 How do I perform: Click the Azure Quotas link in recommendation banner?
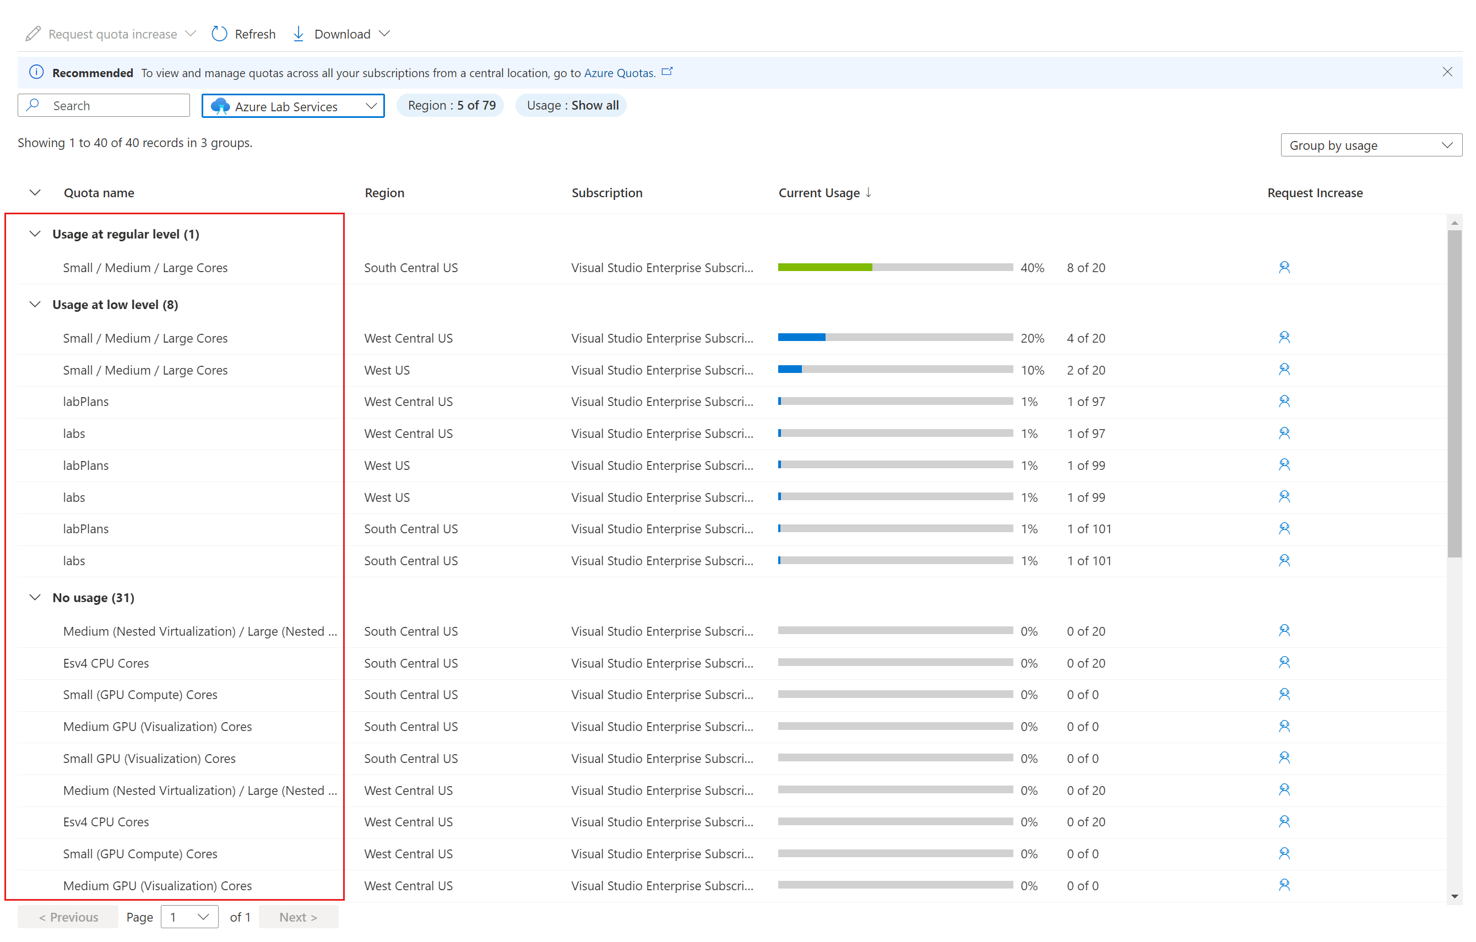pyautogui.click(x=620, y=73)
